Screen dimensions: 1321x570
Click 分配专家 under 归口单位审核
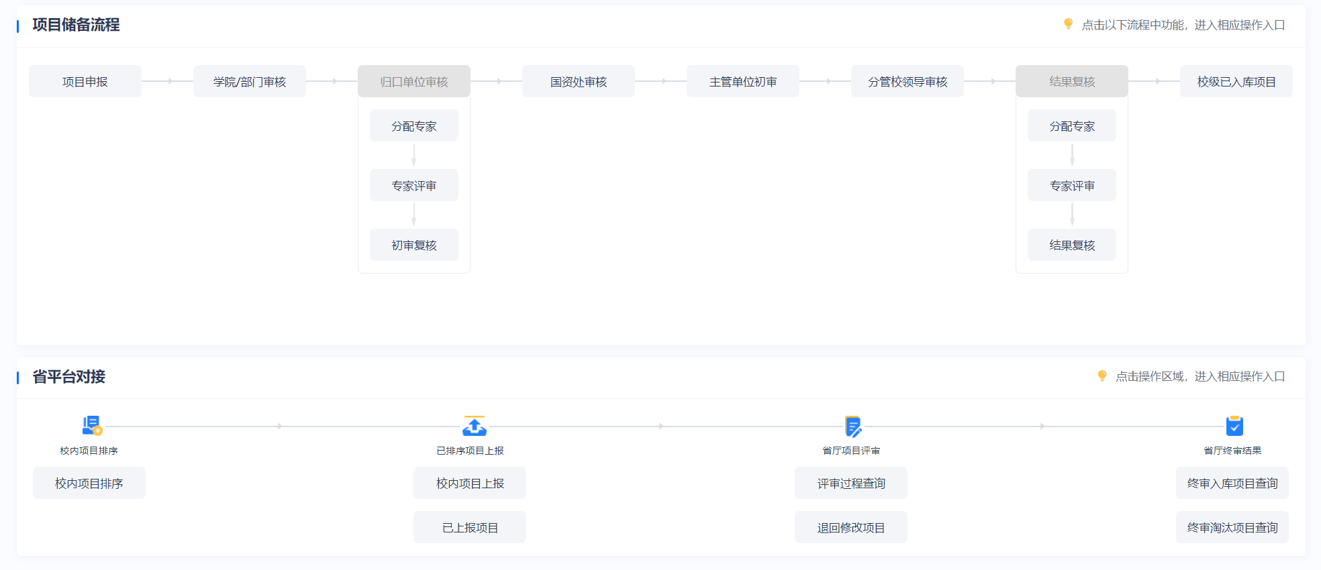(x=413, y=126)
